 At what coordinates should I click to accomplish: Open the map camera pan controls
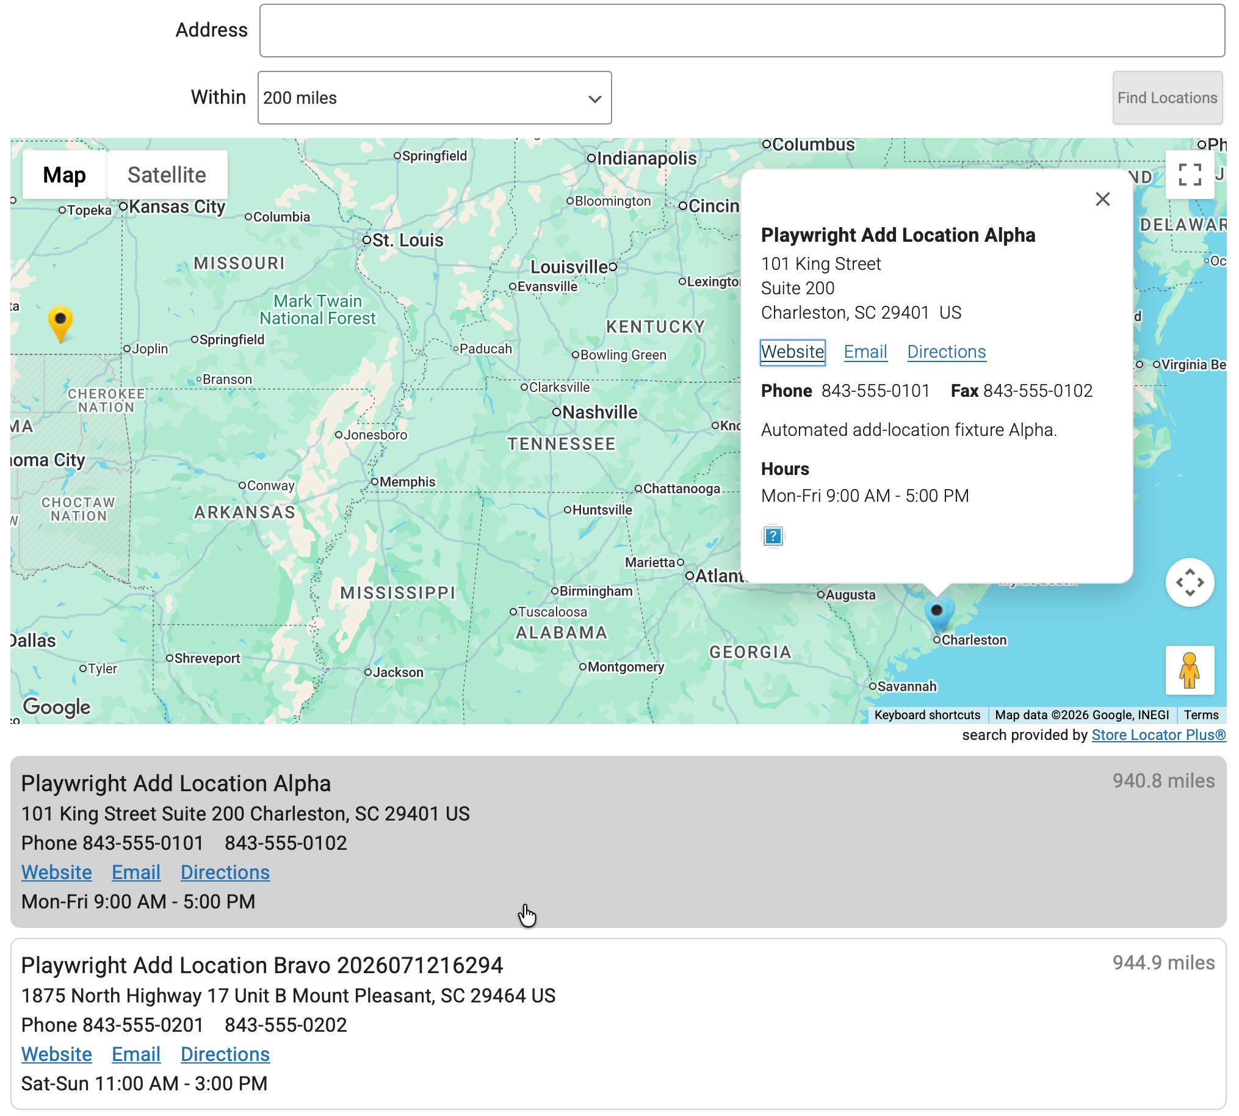pyautogui.click(x=1190, y=582)
